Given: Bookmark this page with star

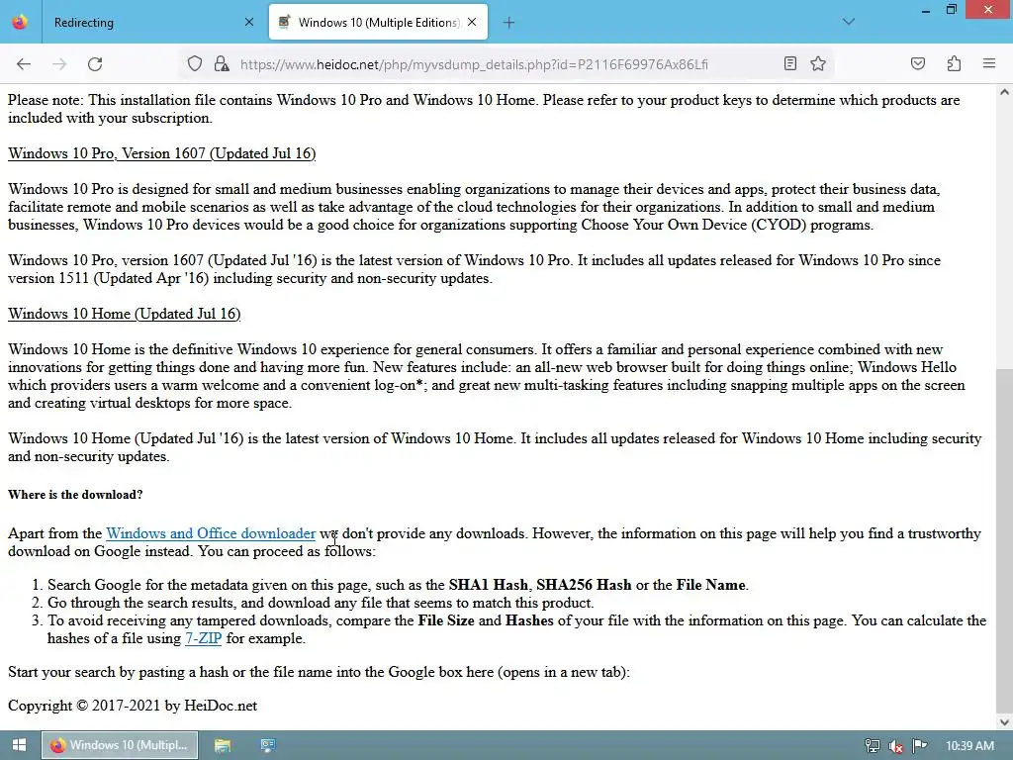Looking at the screenshot, I should pos(818,63).
